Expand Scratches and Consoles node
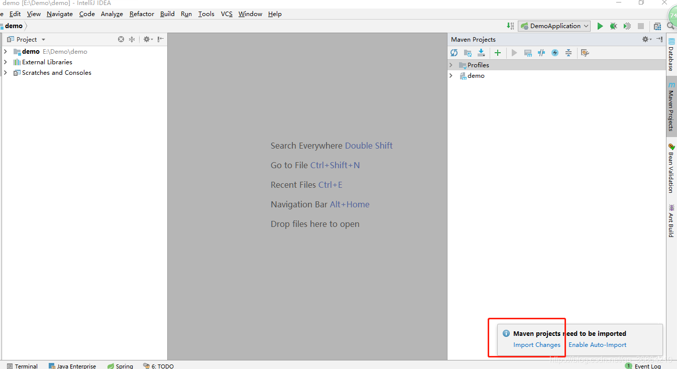Image resolution: width=677 pixels, height=369 pixels. coord(6,72)
